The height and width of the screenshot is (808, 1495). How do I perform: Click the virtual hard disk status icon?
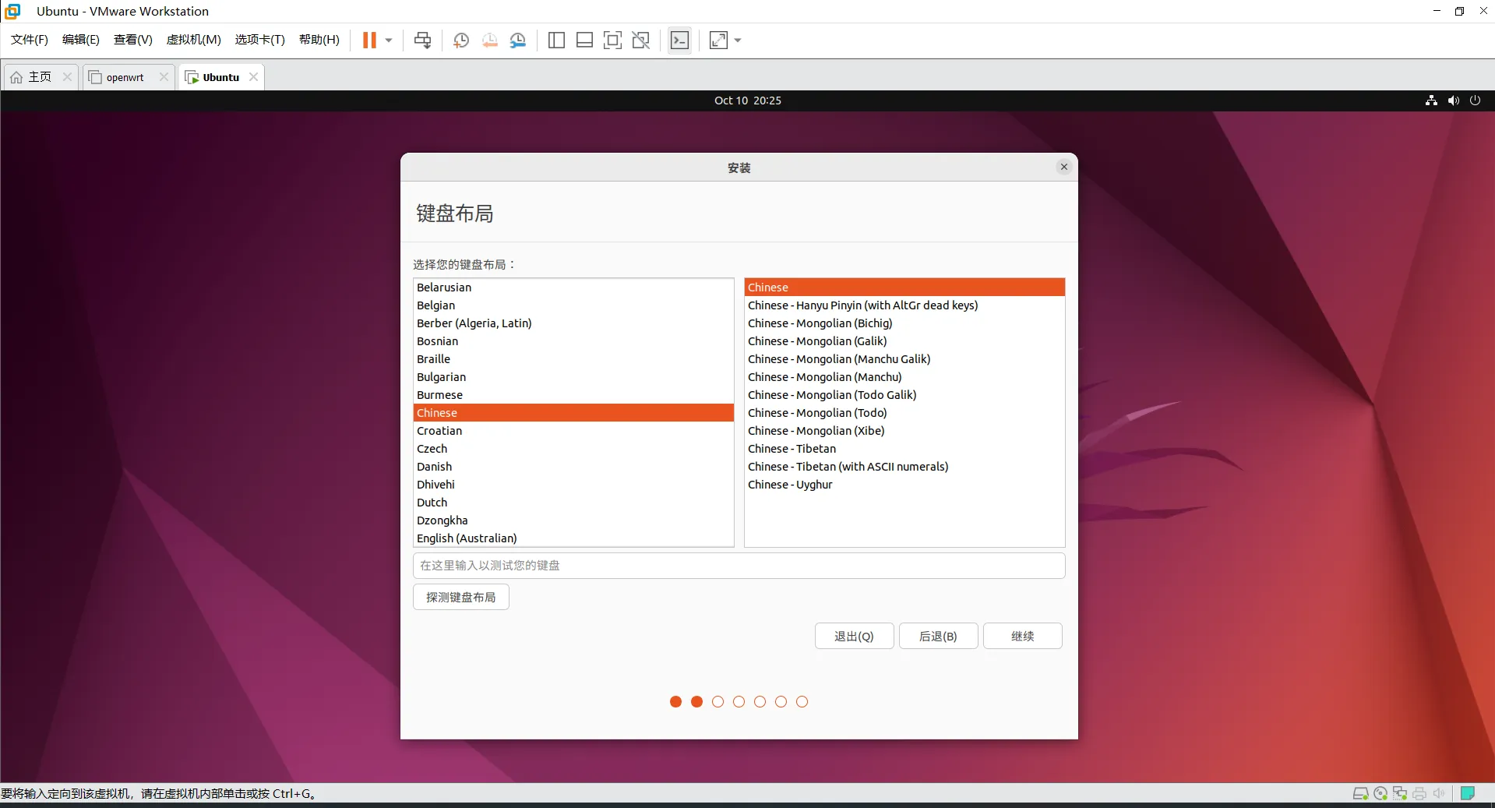tap(1360, 793)
